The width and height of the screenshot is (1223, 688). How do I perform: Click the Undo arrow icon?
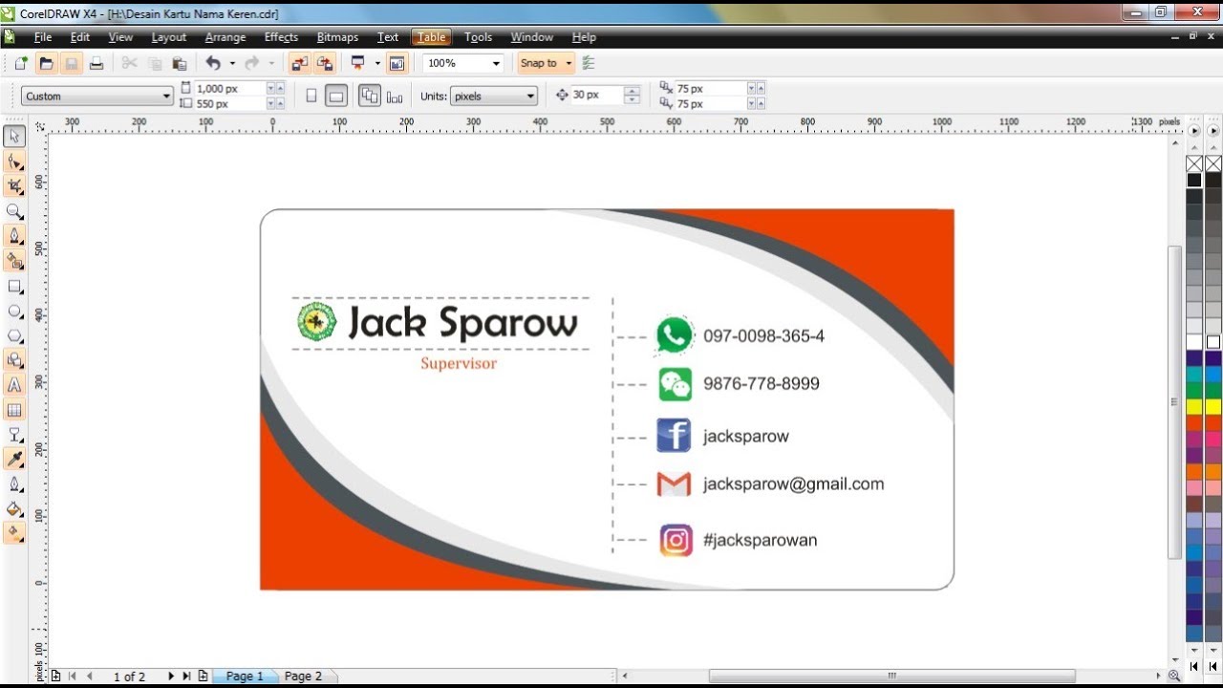pyautogui.click(x=212, y=63)
